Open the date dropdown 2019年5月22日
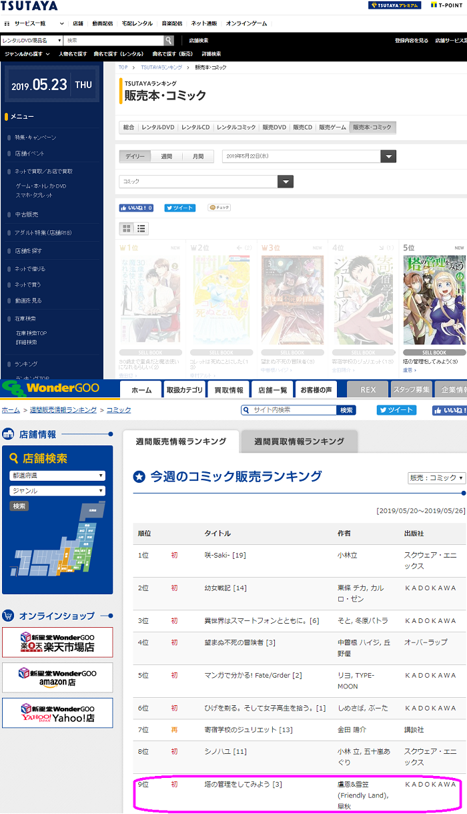 (x=309, y=156)
